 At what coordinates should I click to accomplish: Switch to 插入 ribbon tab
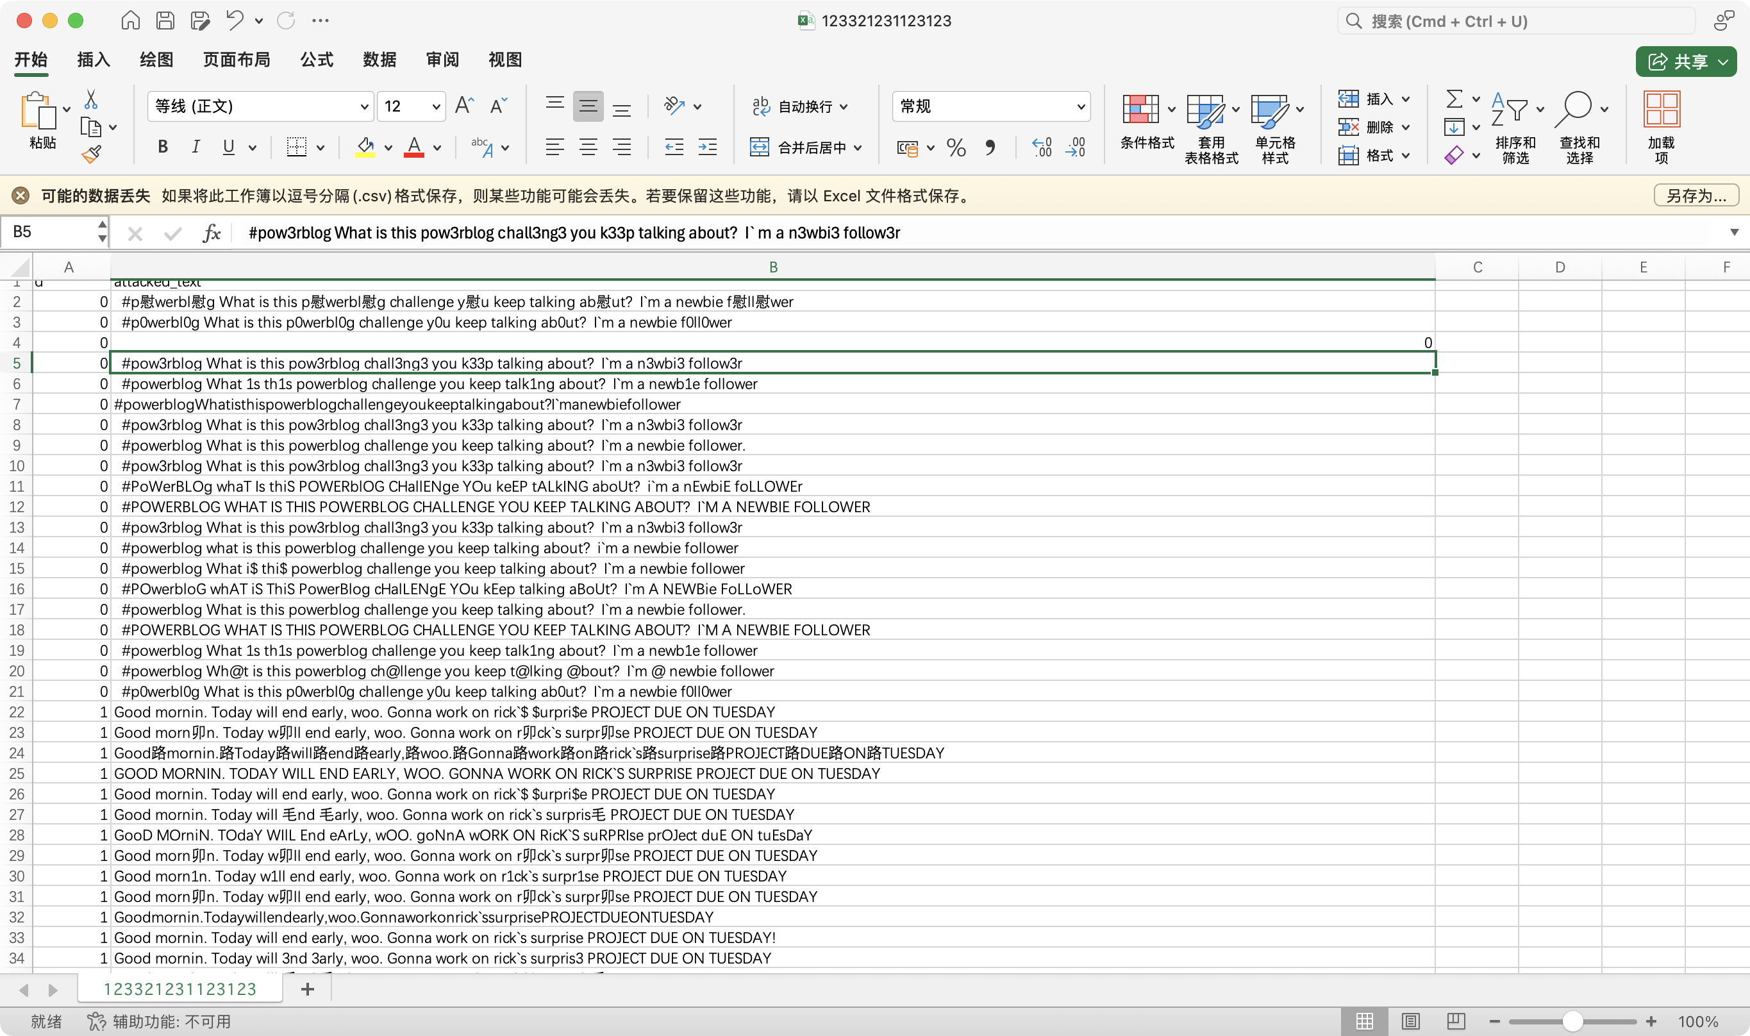click(93, 60)
